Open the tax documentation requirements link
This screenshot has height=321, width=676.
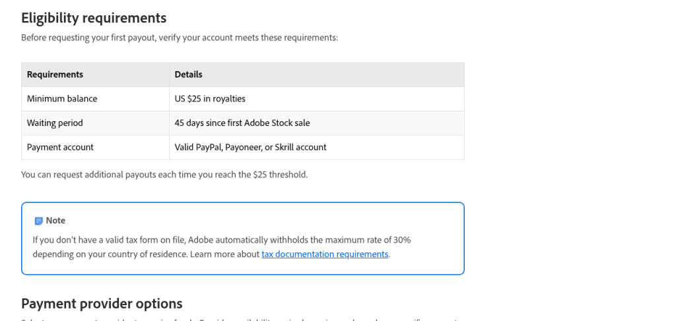325,254
